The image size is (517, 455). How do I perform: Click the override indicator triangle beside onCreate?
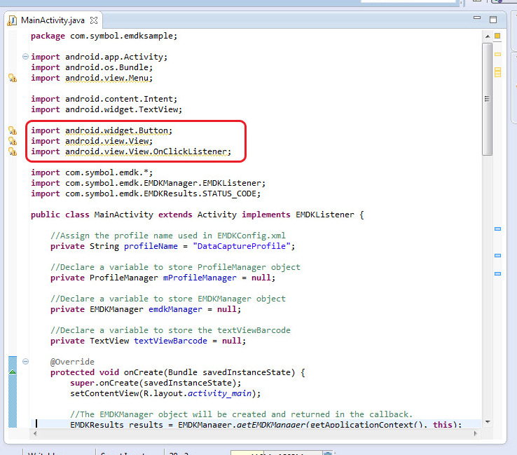click(12, 372)
